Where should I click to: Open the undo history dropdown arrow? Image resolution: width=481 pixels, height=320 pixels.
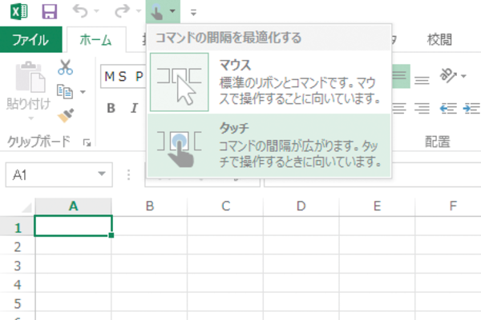coord(97,11)
